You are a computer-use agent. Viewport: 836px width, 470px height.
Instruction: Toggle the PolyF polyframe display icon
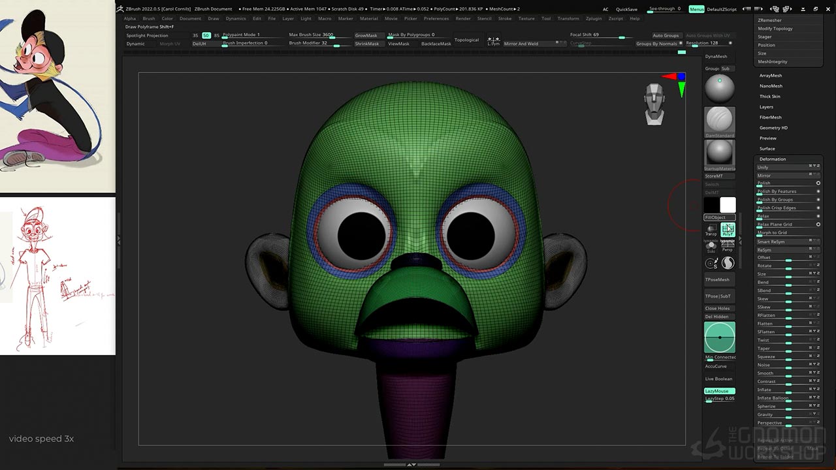(x=728, y=229)
